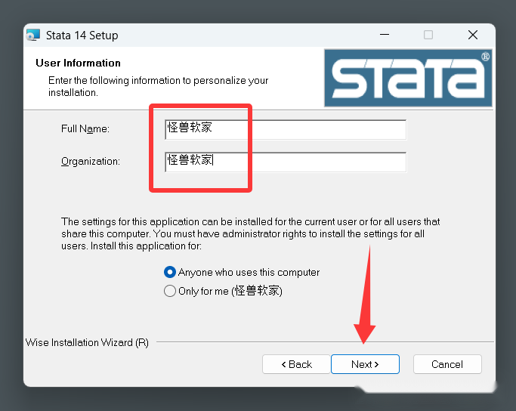This screenshot has width=516, height=411.
Task: Click the 'Organization:' label
Action: [91, 161]
